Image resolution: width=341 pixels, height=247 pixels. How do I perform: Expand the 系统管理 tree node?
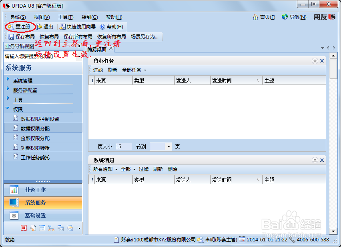pos(8,79)
